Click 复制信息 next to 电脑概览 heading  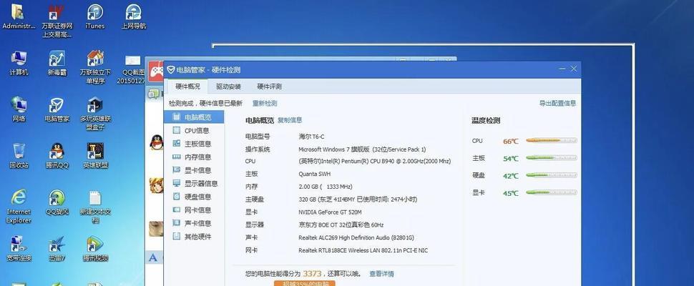click(290, 120)
